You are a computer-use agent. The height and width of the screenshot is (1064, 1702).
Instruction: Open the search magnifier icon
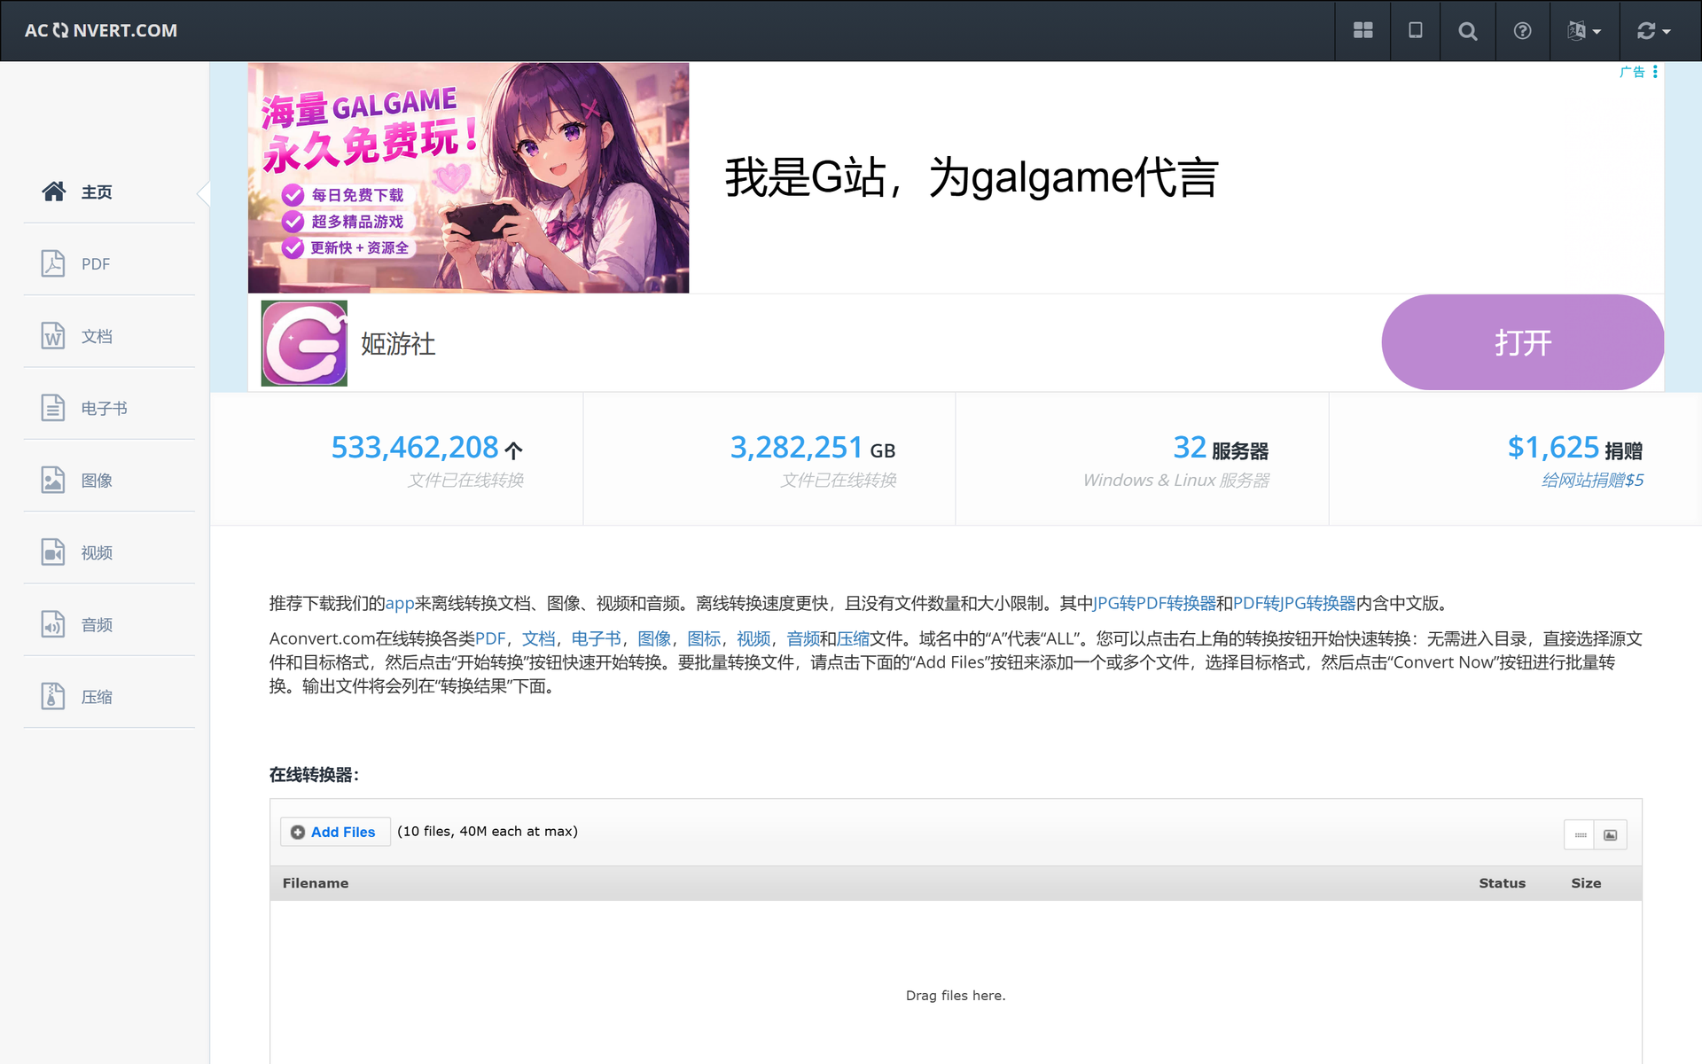[x=1468, y=31]
